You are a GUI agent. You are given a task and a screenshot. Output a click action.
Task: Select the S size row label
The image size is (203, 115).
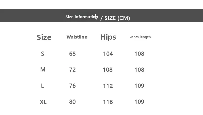(x=42, y=54)
